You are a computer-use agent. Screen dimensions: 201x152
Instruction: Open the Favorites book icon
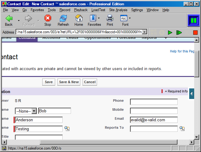pos(93,18)
